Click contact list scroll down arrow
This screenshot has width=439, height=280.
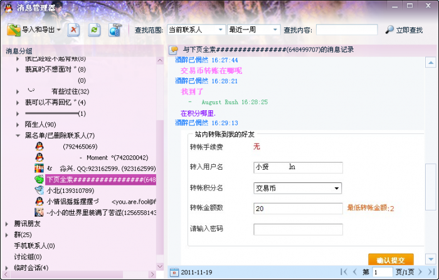tap(160, 266)
